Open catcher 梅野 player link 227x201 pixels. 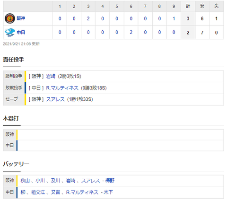click(110, 181)
